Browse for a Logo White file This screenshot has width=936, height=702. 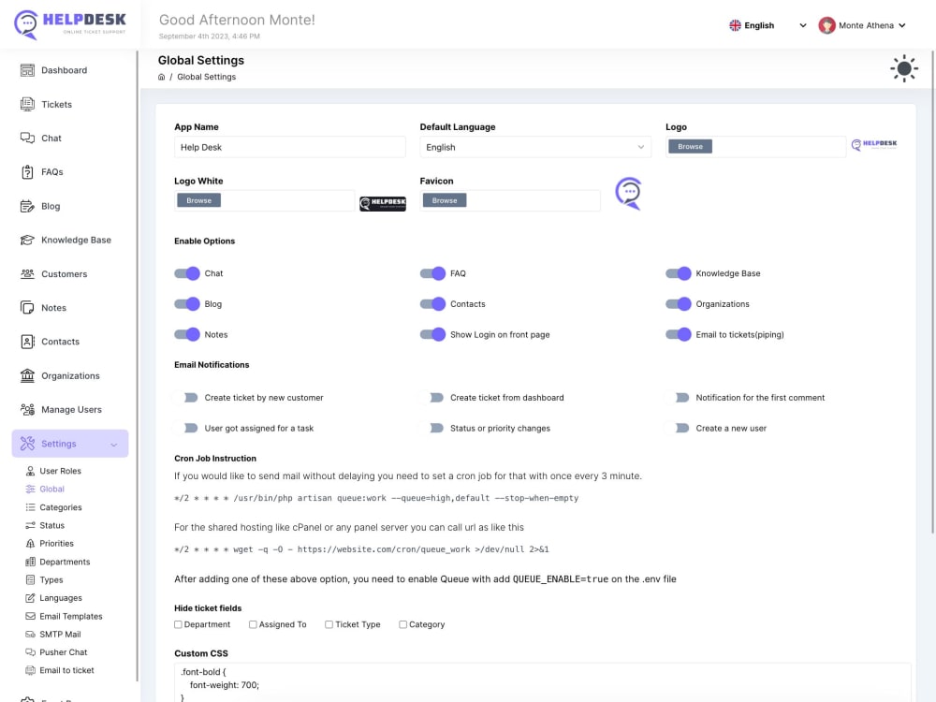[198, 200]
